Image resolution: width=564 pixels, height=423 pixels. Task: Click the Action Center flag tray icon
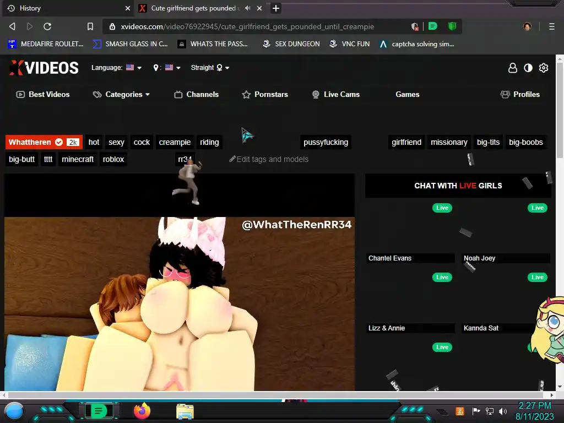click(x=476, y=411)
